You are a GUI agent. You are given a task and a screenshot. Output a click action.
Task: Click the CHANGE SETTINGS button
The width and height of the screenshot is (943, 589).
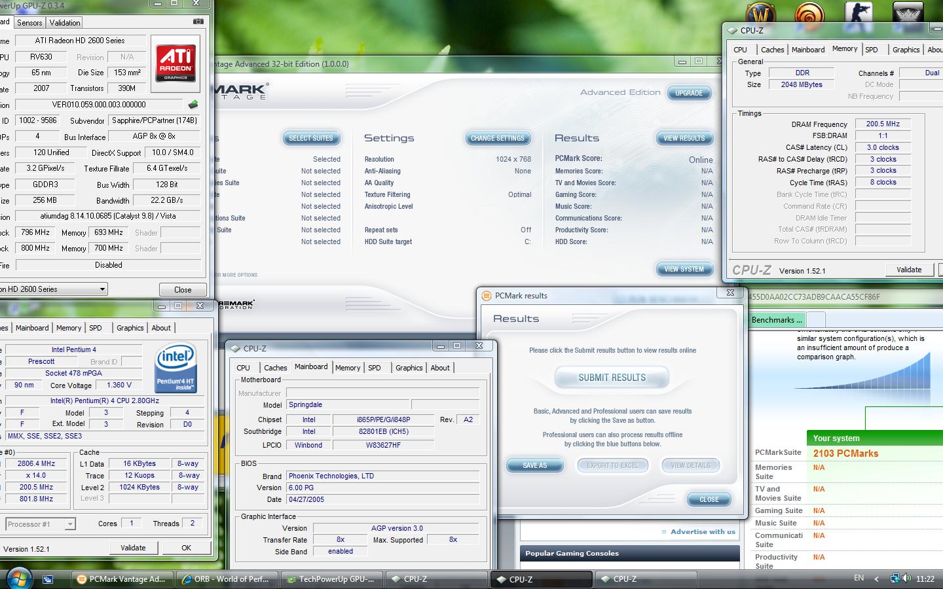click(x=498, y=138)
